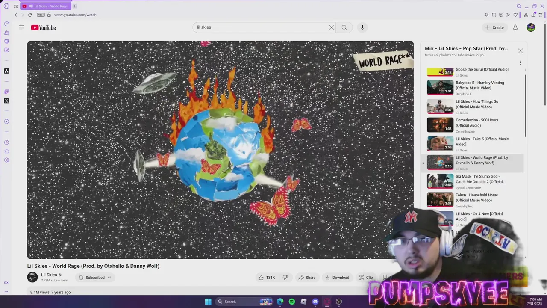Click the youtube.com address bar URL
This screenshot has height=308, width=547.
coord(75,15)
